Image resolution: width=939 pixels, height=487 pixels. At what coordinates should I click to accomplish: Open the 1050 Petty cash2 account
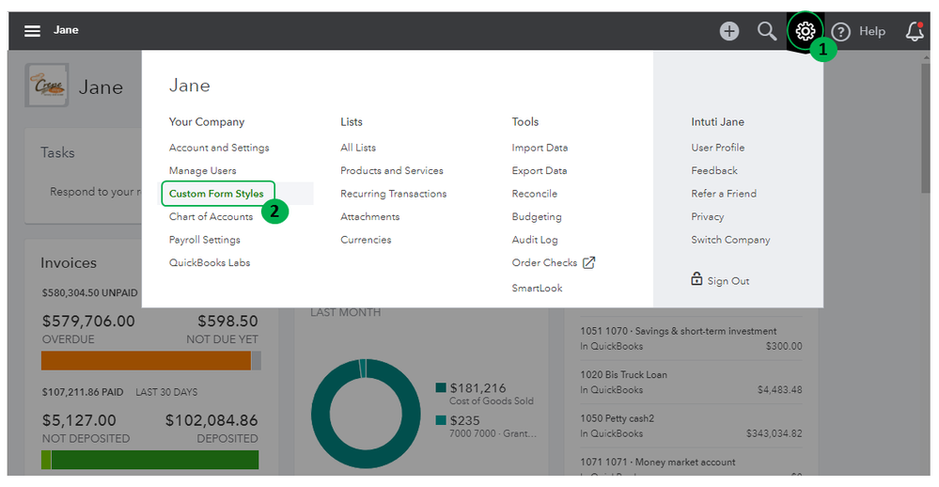691,426
